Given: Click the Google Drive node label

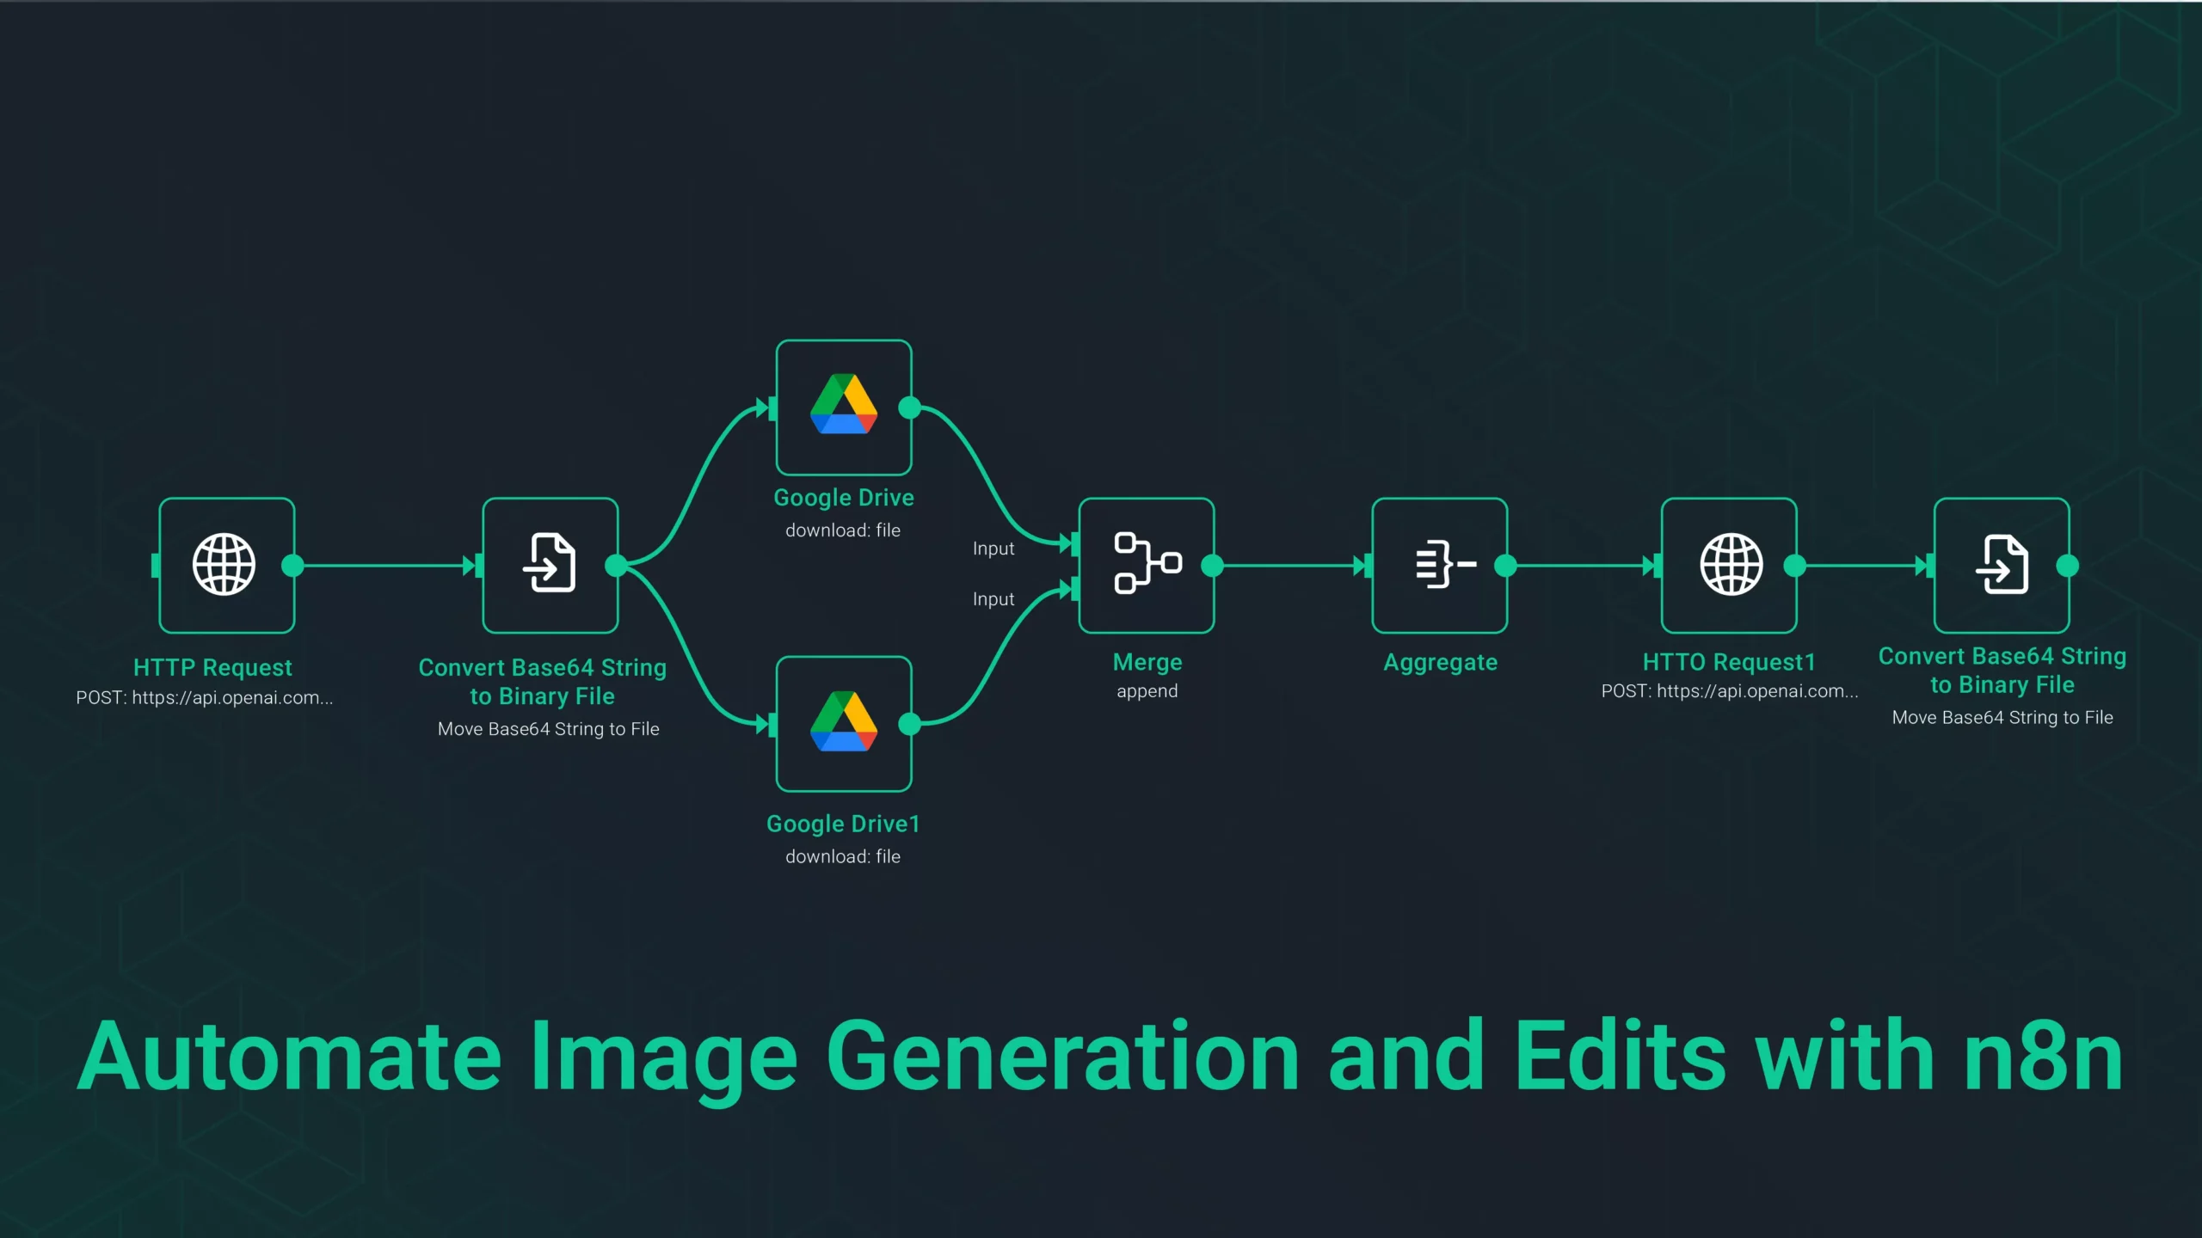Looking at the screenshot, I should [844, 497].
